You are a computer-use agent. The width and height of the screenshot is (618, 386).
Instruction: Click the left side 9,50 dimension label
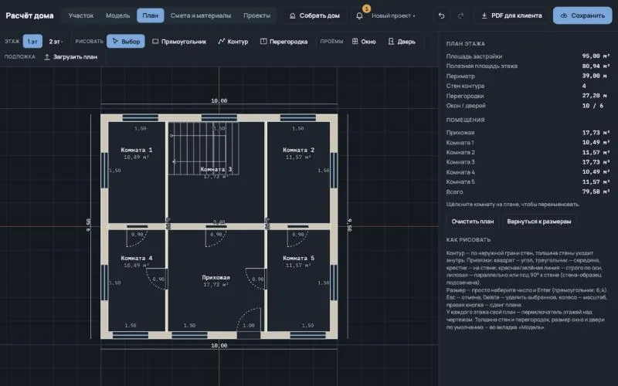[x=89, y=225]
